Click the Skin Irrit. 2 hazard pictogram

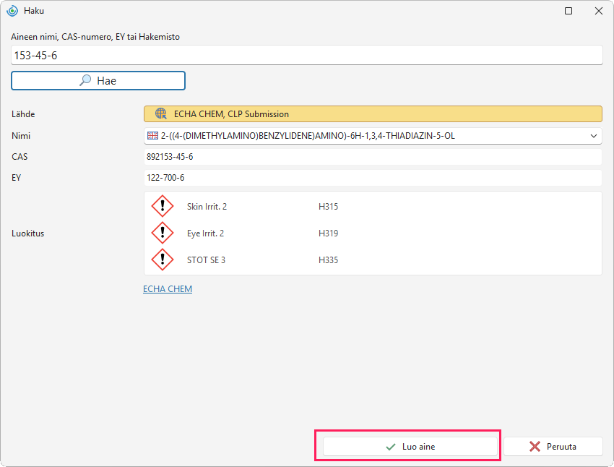pyautogui.click(x=163, y=206)
